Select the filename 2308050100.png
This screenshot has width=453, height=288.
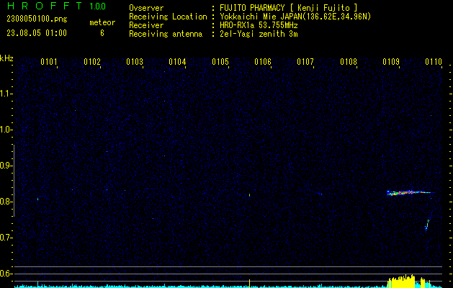coord(37,19)
